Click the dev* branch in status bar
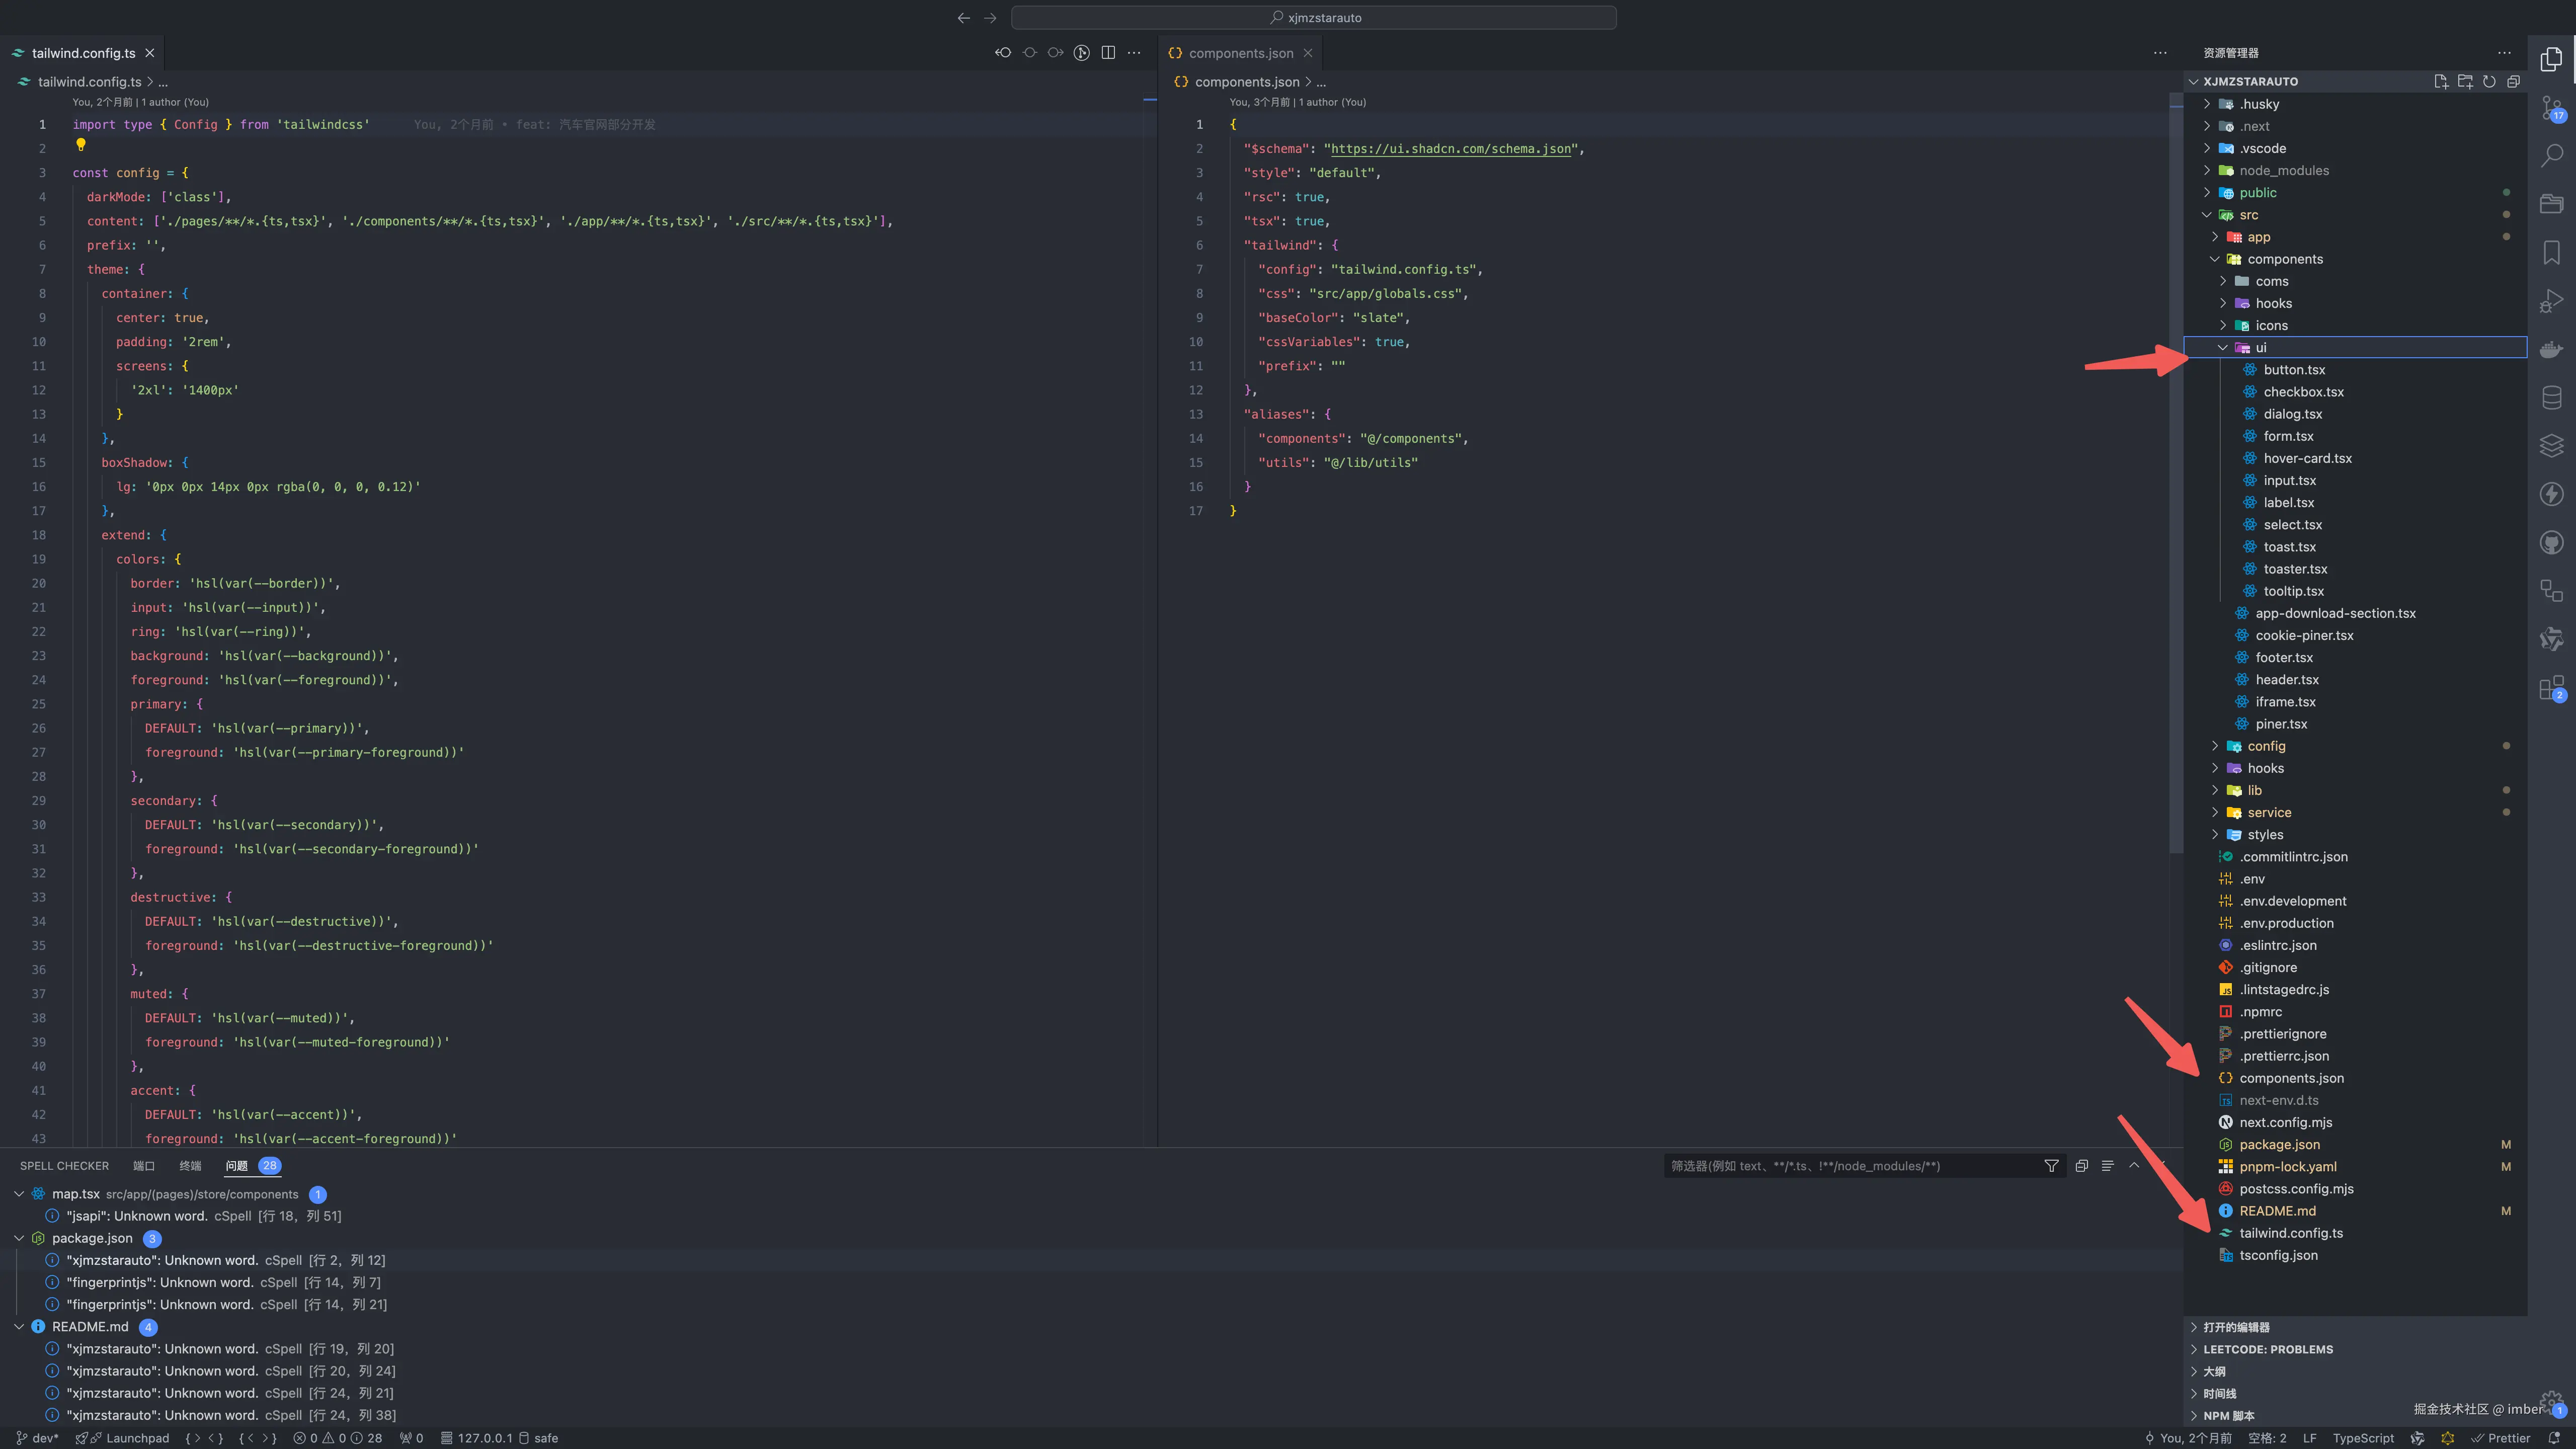 (x=38, y=1438)
